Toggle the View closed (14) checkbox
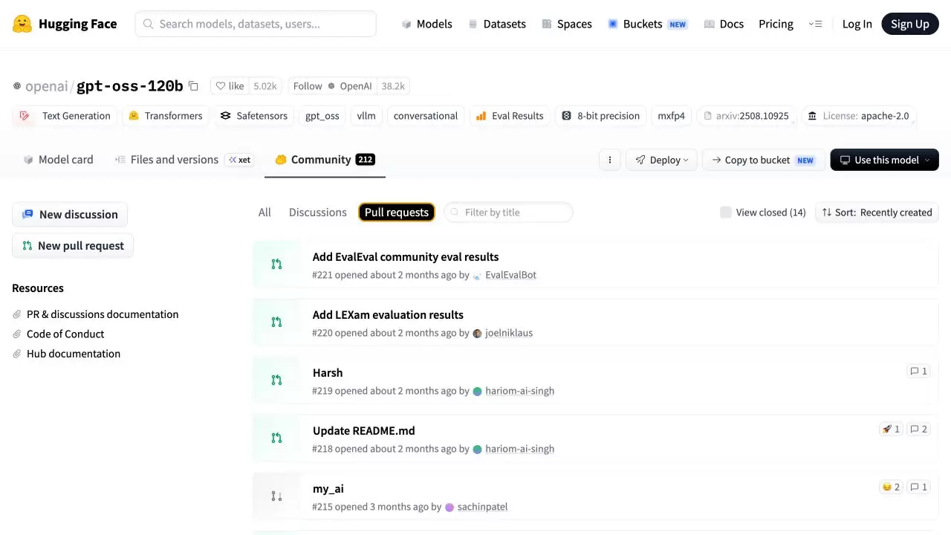Screen dimensions: 951x535 [x=726, y=213]
